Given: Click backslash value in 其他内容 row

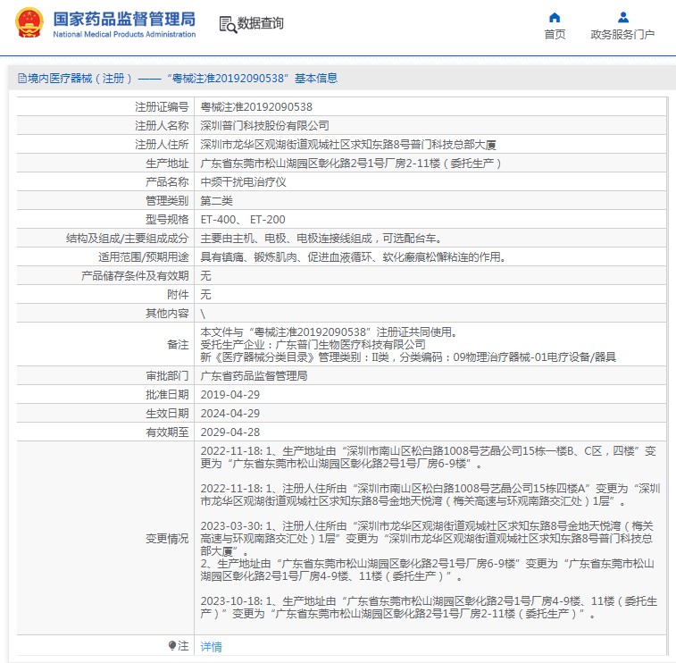Looking at the screenshot, I should 203,314.
